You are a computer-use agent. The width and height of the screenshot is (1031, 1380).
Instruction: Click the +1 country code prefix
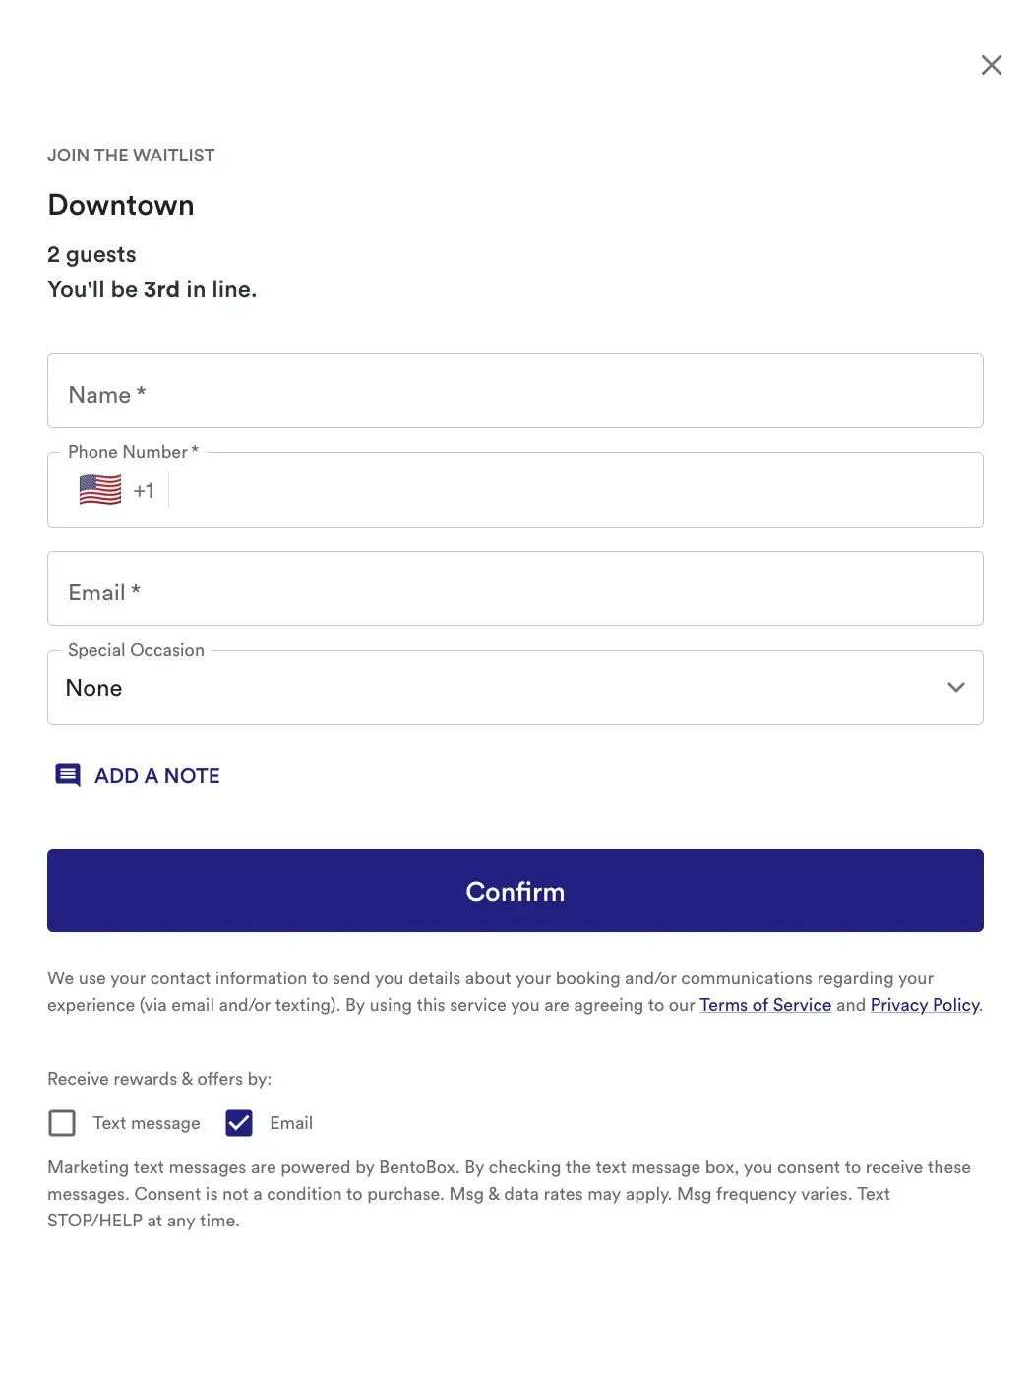(x=144, y=491)
